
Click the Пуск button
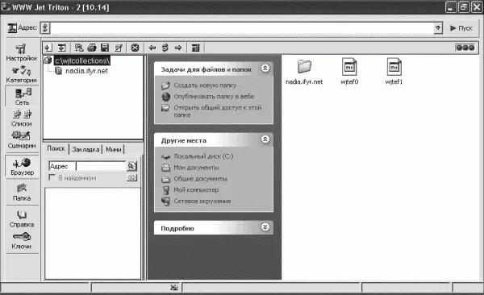461,28
